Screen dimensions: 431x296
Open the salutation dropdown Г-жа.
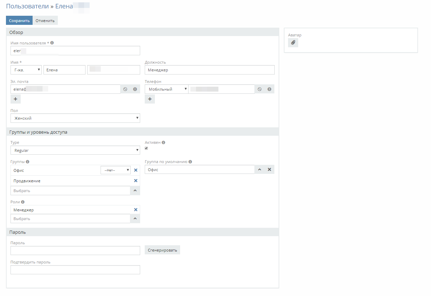tap(26, 70)
